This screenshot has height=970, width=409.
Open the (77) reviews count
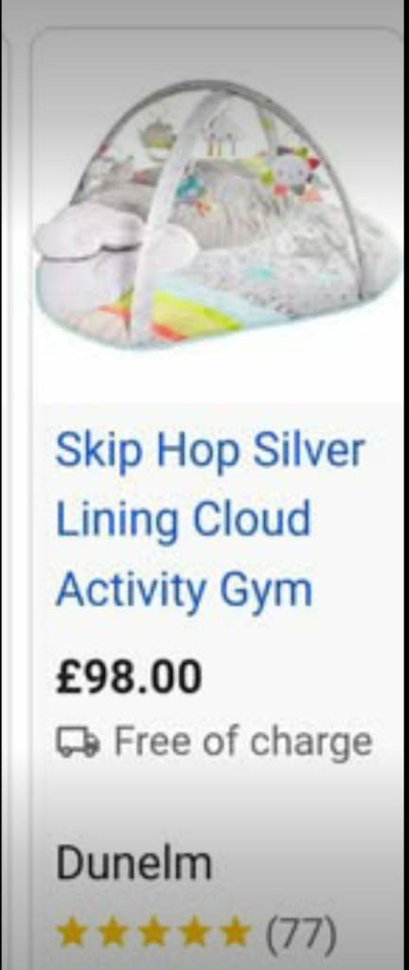click(x=301, y=934)
